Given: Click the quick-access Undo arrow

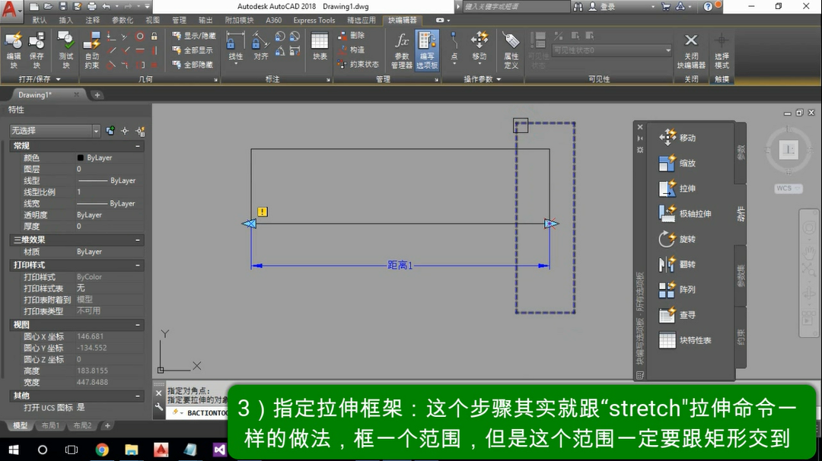Looking at the screenshot, I should (x=107, y=6).
